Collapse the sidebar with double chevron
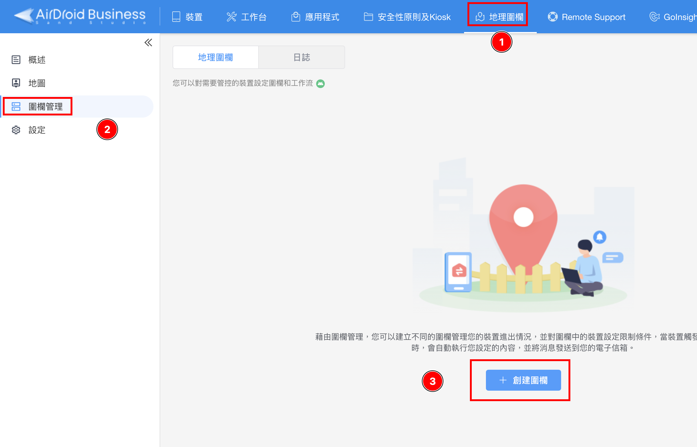The width and height of the screenshot is (697, 447). click(148, 42)
